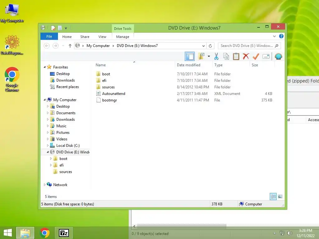This screenshot has width=319, height=239.
Task: Open the recent locations dropdown arrow
Action: point(63,46)
